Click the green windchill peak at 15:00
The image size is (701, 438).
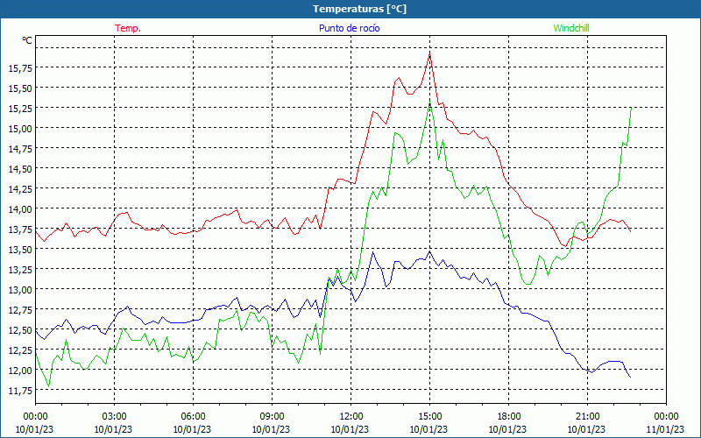tap(429, 102)
